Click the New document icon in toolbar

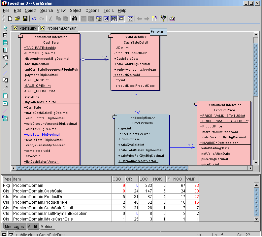(10, 18)
